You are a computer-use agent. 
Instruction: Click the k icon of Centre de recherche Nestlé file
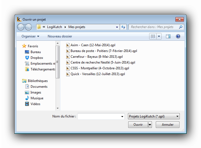click(68, 62)
